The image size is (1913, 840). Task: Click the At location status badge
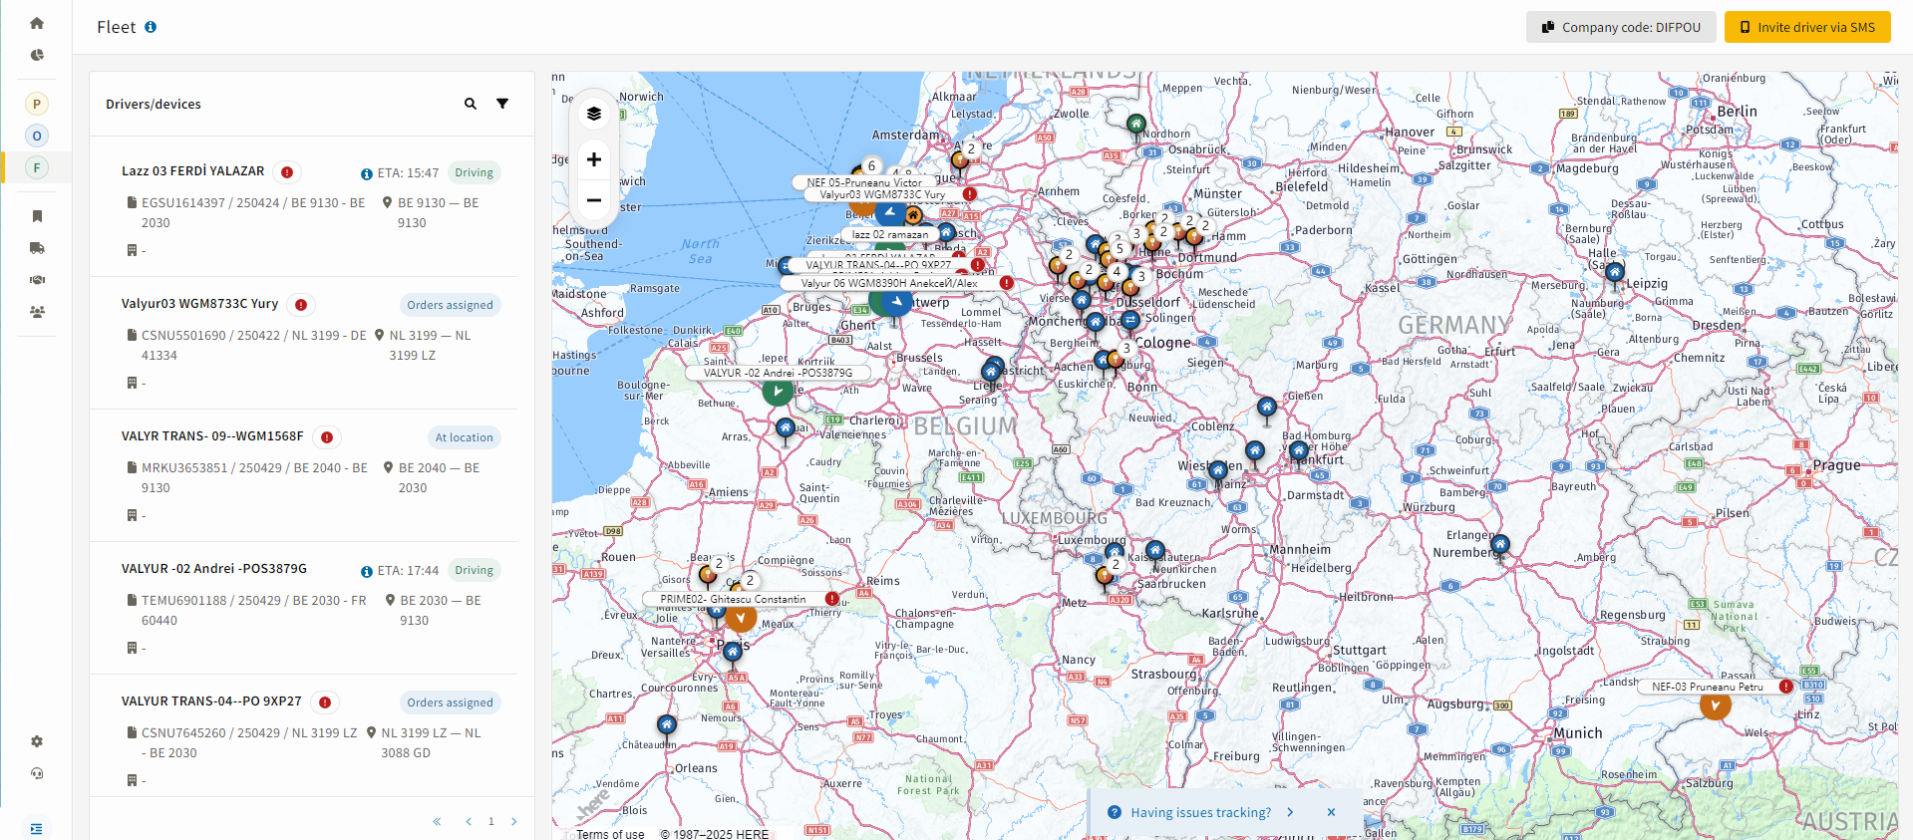click(464, 437)
